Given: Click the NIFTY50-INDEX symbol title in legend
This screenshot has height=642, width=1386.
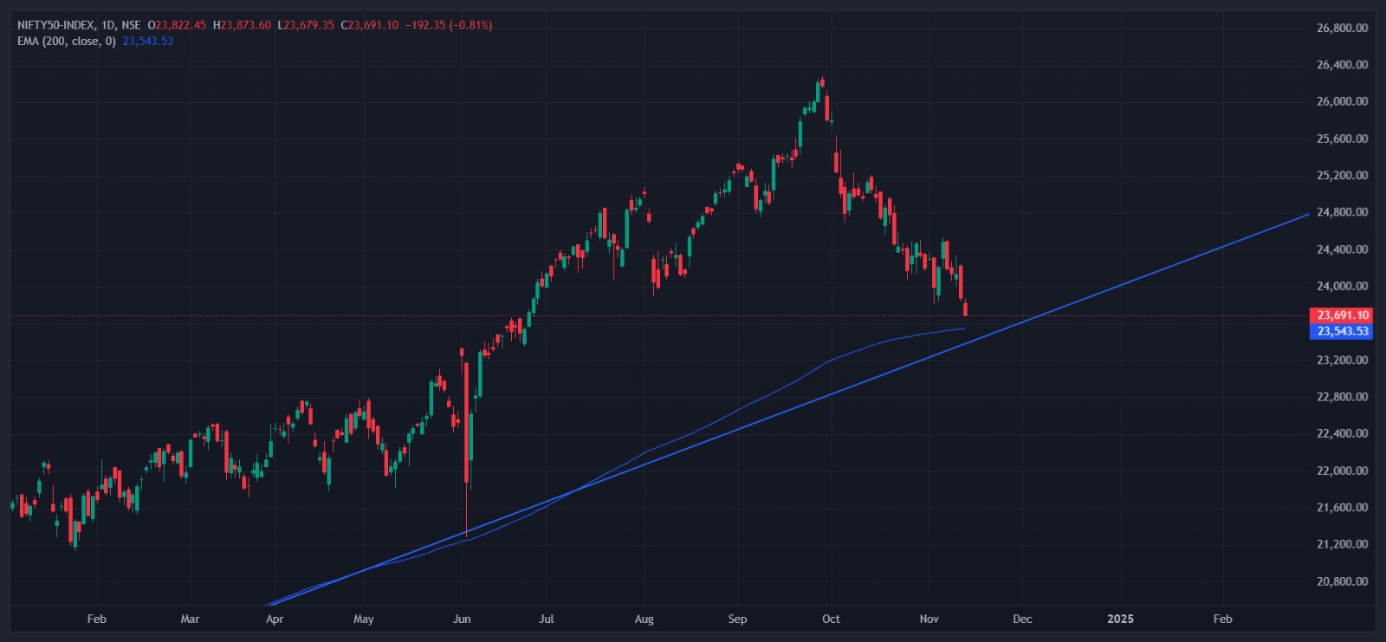Looking at the screenshot, I should click(55, 25).
